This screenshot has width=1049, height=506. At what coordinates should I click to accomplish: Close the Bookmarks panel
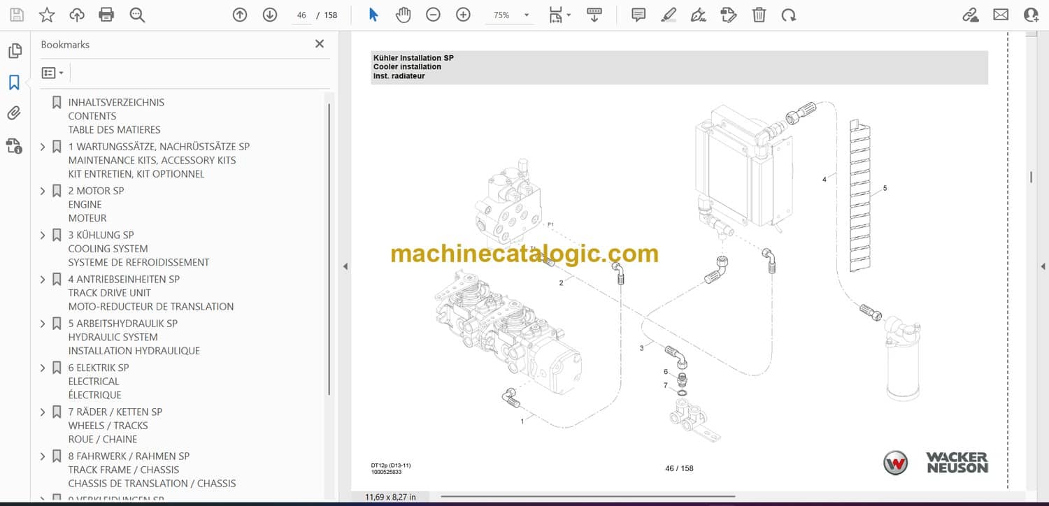[x=320, y=44]
